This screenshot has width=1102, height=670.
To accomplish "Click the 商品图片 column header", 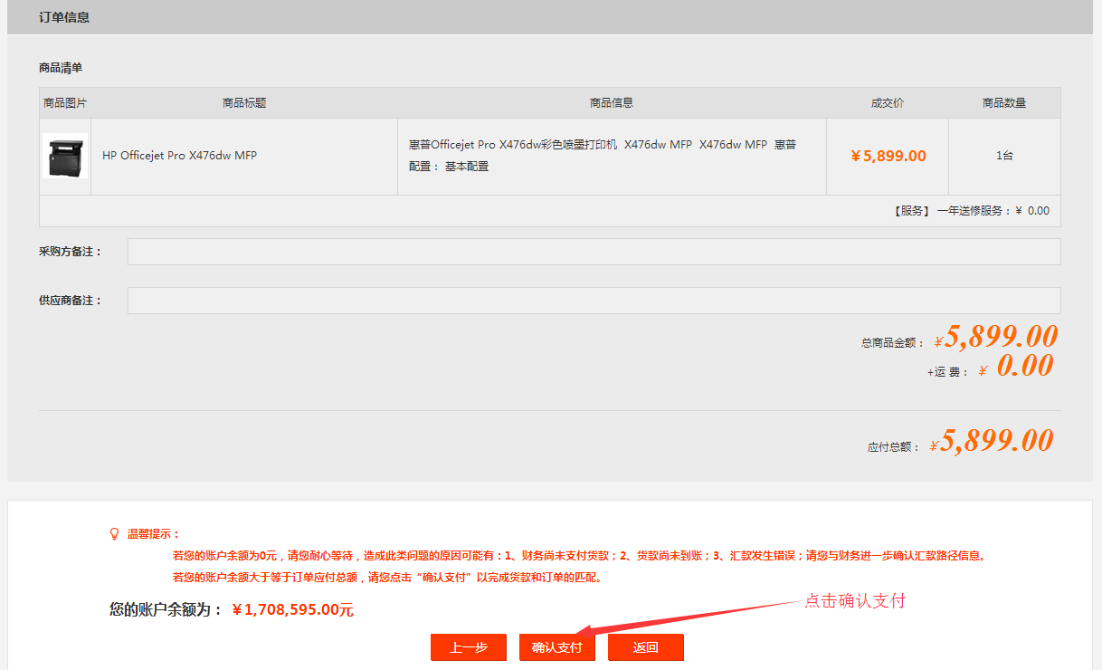I will (65, 103).
